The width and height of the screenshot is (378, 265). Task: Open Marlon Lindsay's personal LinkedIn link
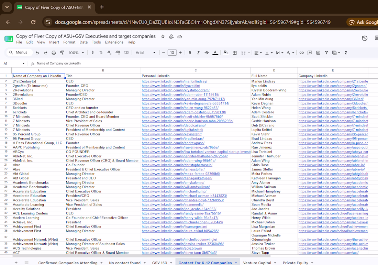click(174, 81)
